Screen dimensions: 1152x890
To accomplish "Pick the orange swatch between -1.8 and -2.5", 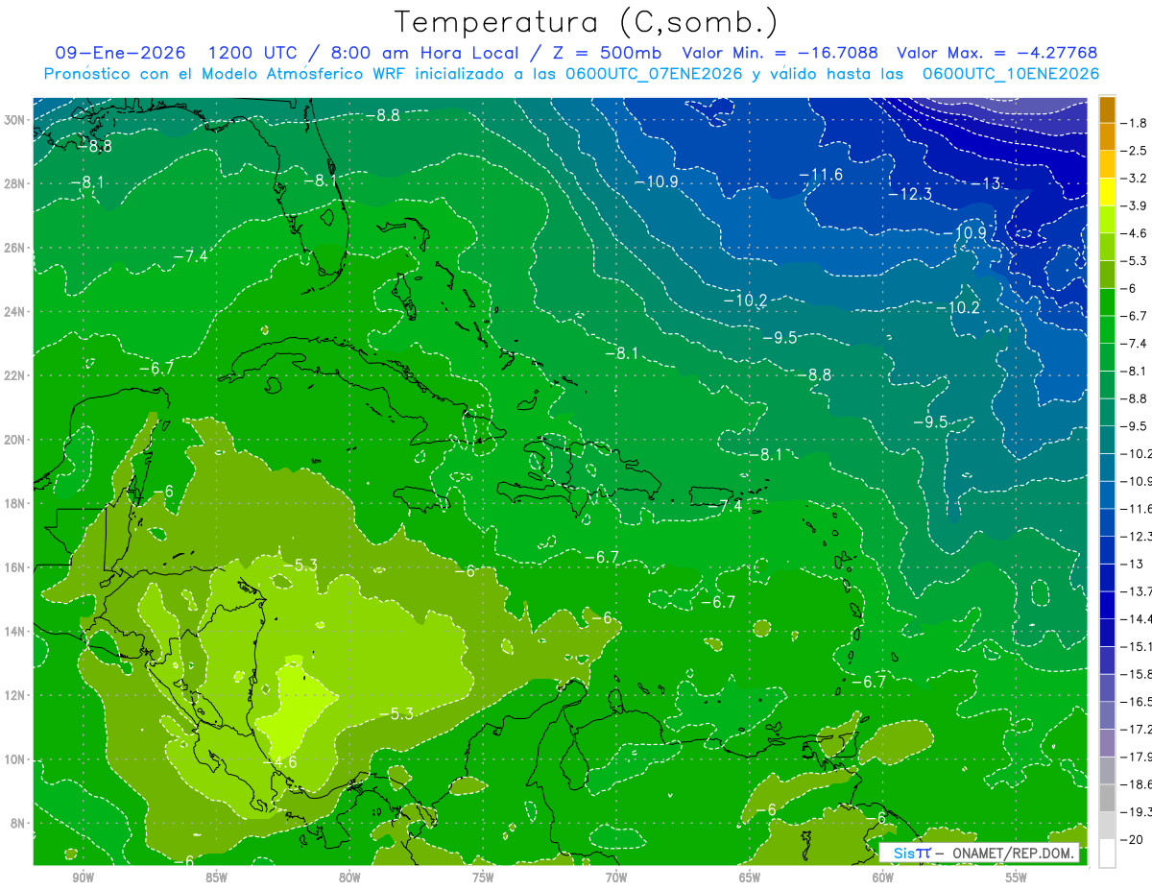I will (1108, 137).
